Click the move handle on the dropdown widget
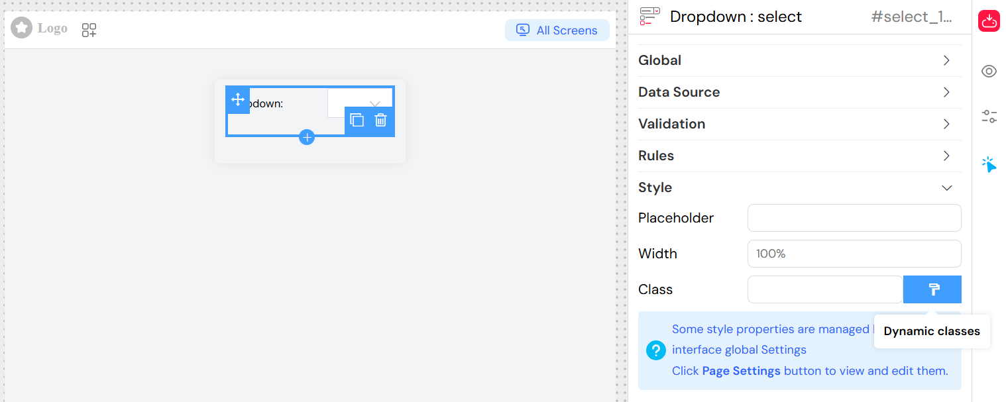The width and height of the screenshot is (1006, 402). (238, 100)
